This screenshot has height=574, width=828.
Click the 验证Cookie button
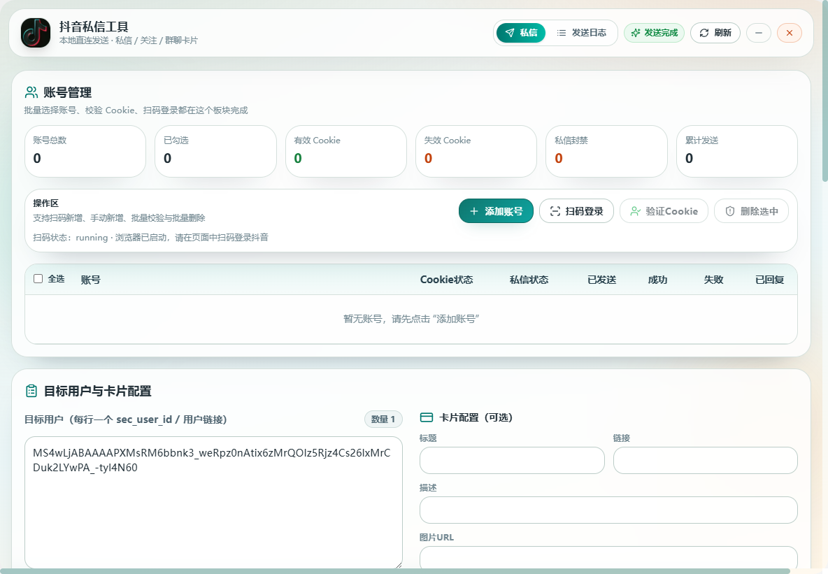point(664,211)
